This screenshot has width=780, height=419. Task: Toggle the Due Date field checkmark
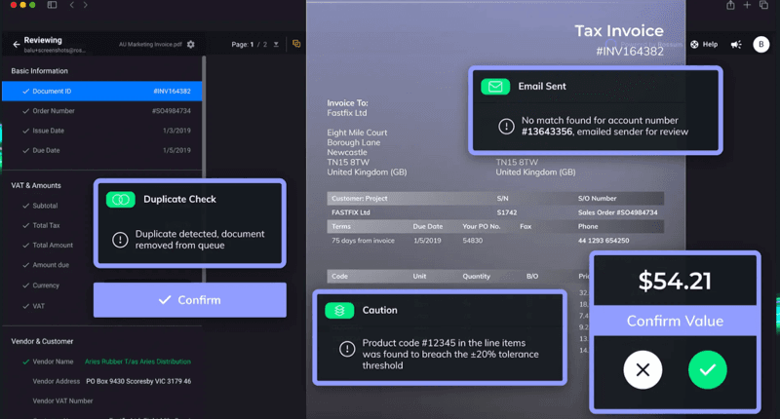coord(25,151)
